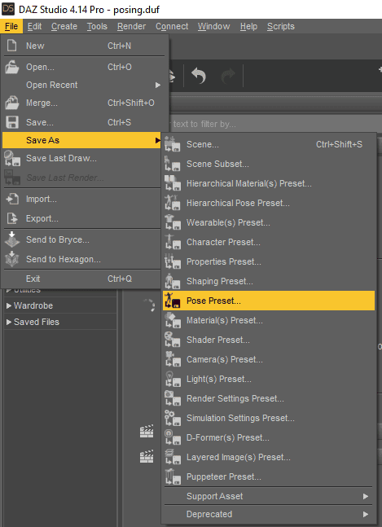Choose Export... from the File menu

pyautogui.click(x=81, y=218)
